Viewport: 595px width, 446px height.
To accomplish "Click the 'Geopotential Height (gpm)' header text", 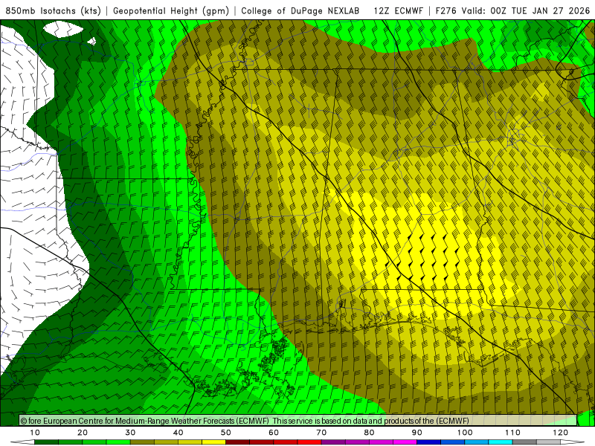I will pos(171,10).
